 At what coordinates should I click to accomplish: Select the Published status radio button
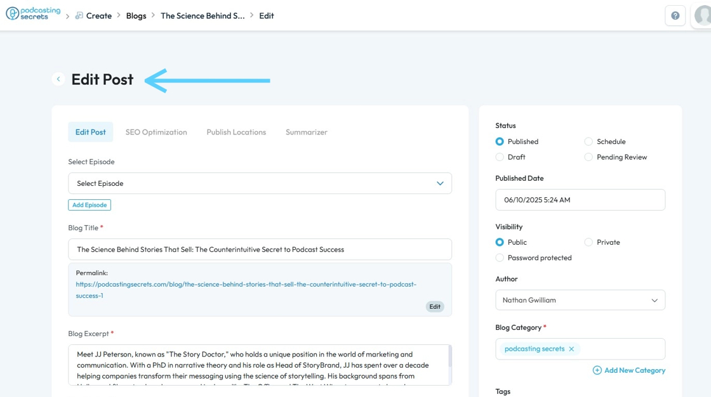pos(500,141)
